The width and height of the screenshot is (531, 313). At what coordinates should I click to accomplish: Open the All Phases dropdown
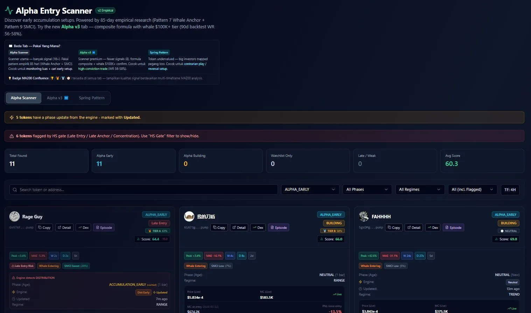pos(367,189)
